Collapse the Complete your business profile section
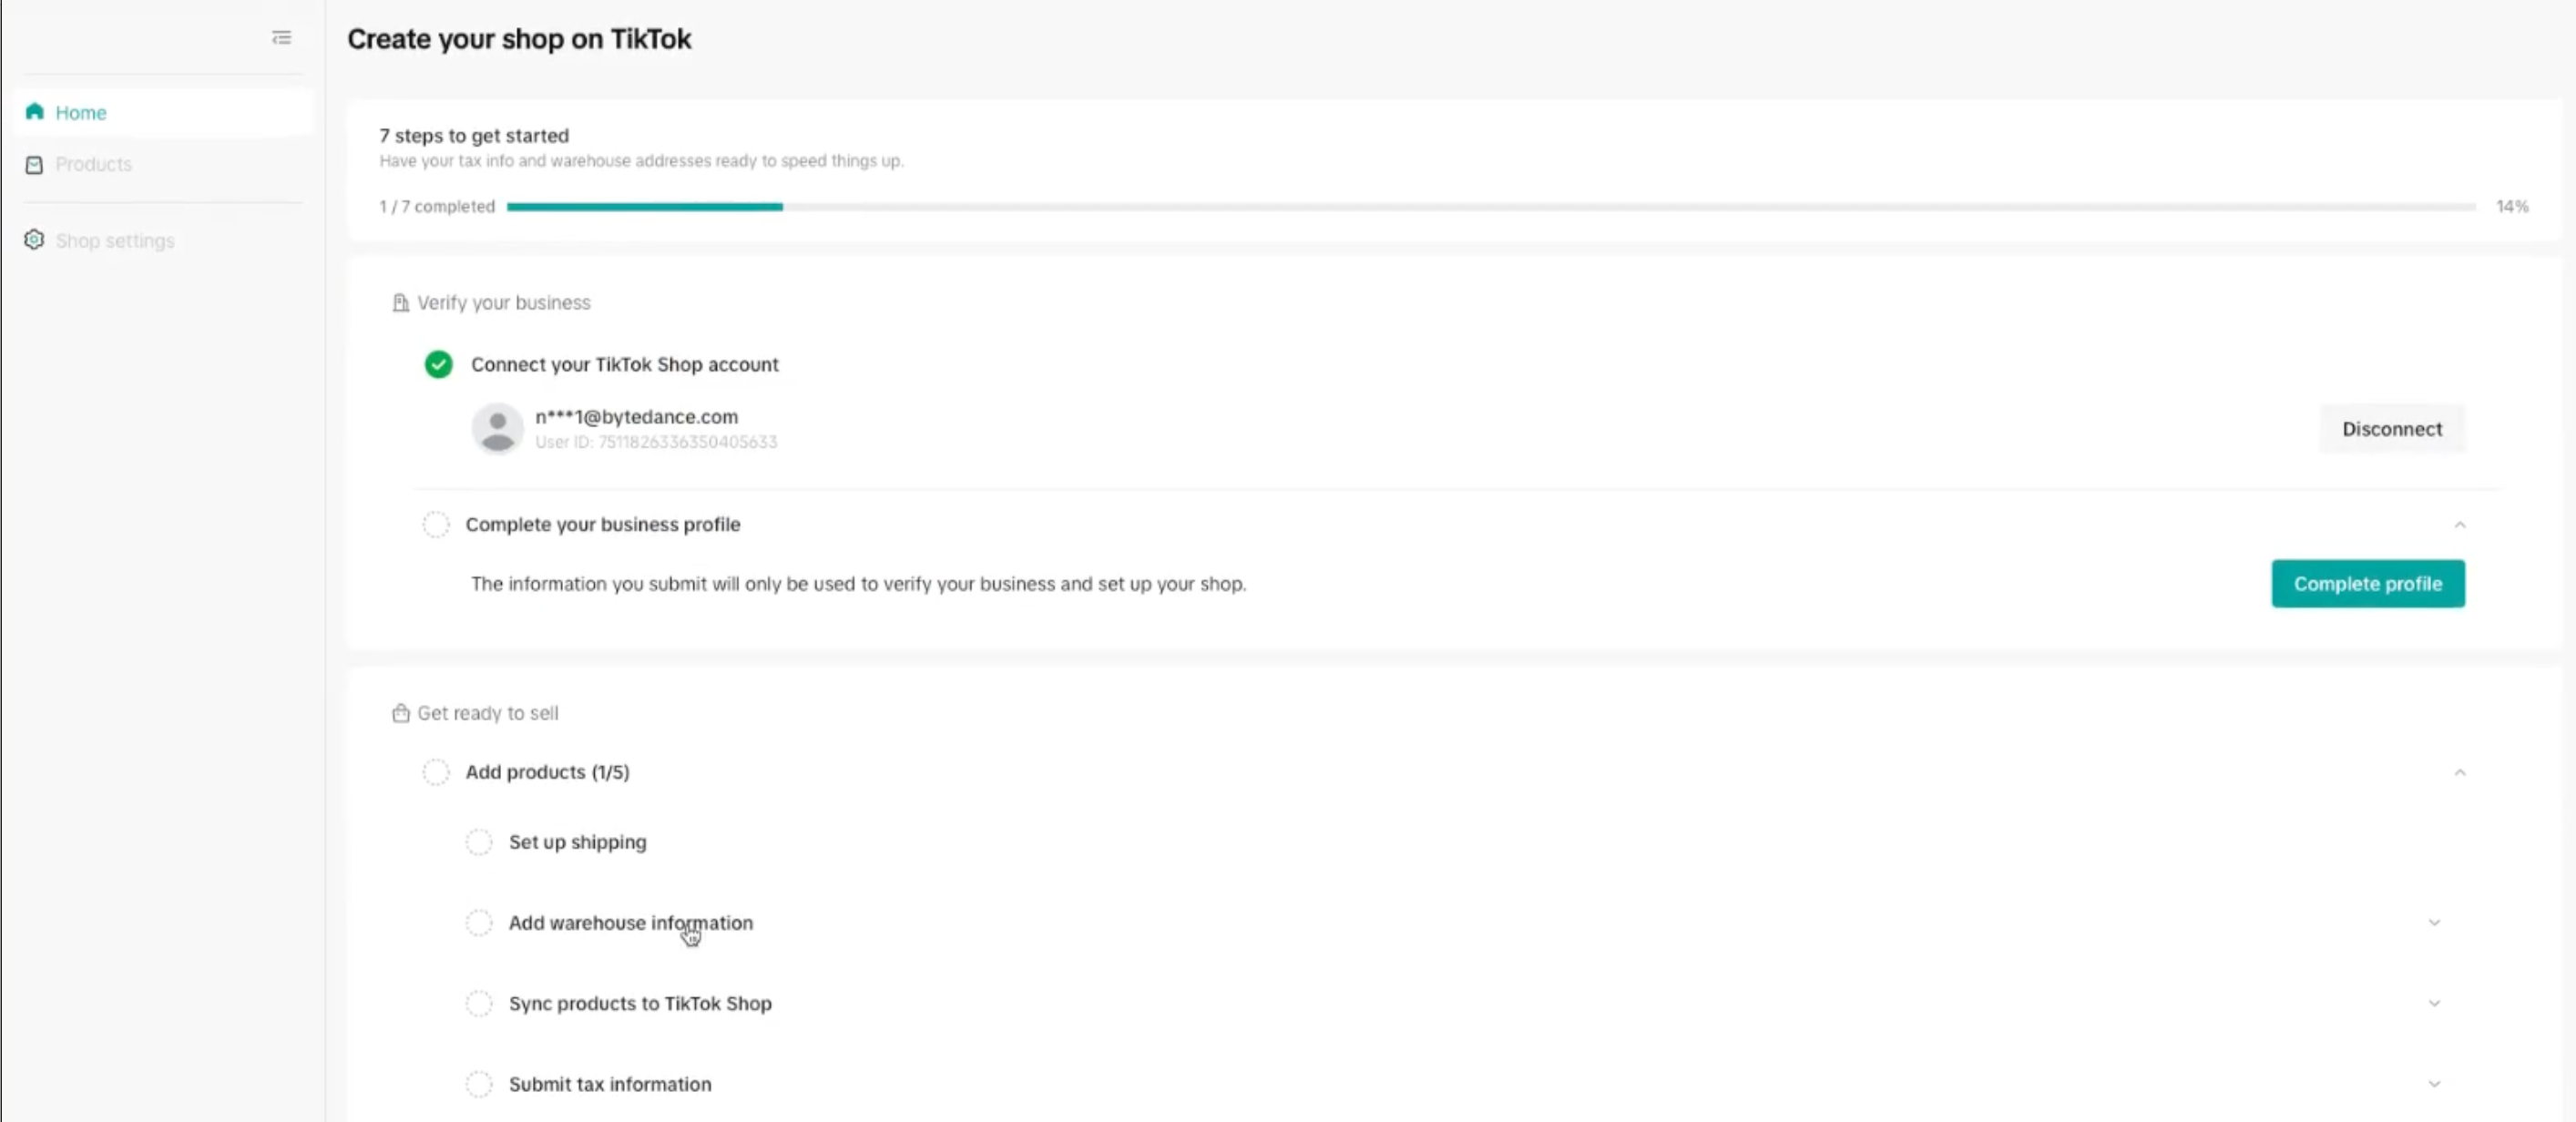Image resolution: width=2576 pixels, height=1122 pixels. (x=2459, y=525)
